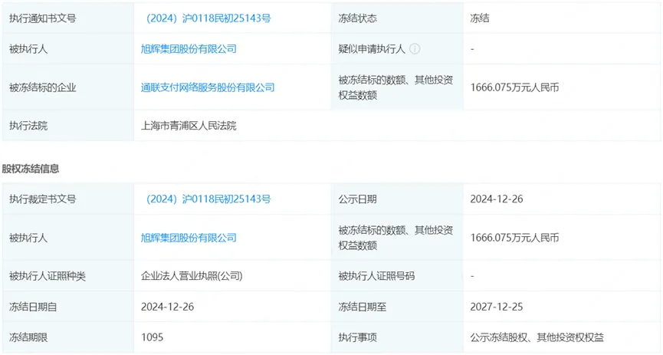Click the 冻结状态 value 冻结
This screenshot has width=663, height=355.
480,18
